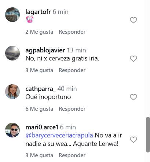
Task: Click Responder under agpablojavier's comment
Action: (x=72, y=70)
